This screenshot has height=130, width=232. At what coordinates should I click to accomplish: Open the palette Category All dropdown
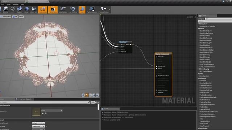pyautogui.click(x=218, y=19)
